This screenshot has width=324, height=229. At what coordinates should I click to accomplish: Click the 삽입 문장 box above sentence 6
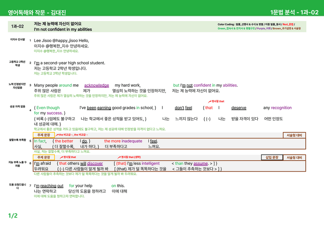click(x=272, y=157)
